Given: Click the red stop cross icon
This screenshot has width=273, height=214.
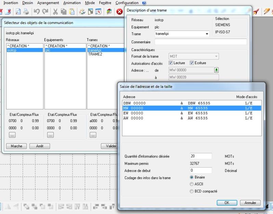Looking at the screenshot, I should tap(120, 11).
